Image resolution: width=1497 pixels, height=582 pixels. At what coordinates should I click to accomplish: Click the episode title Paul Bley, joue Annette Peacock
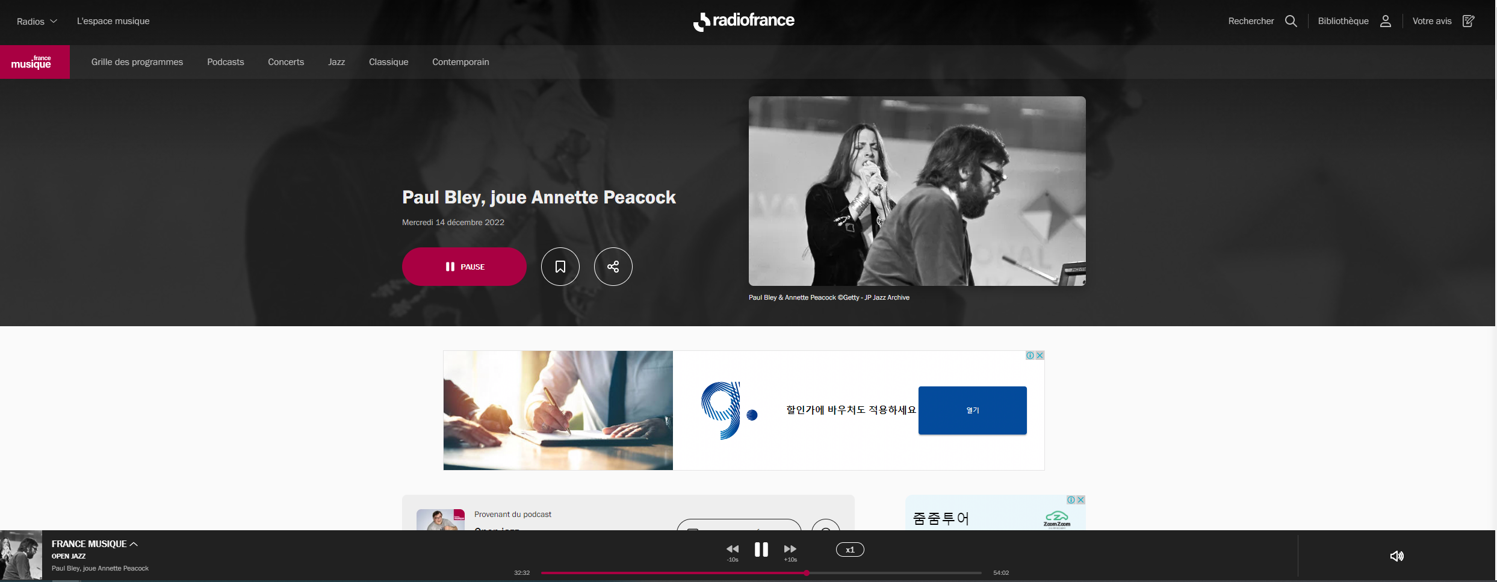click(539, 197)
